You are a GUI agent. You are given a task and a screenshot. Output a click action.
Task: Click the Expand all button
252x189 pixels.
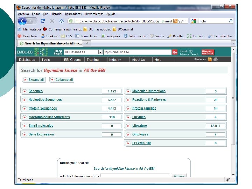34,80
